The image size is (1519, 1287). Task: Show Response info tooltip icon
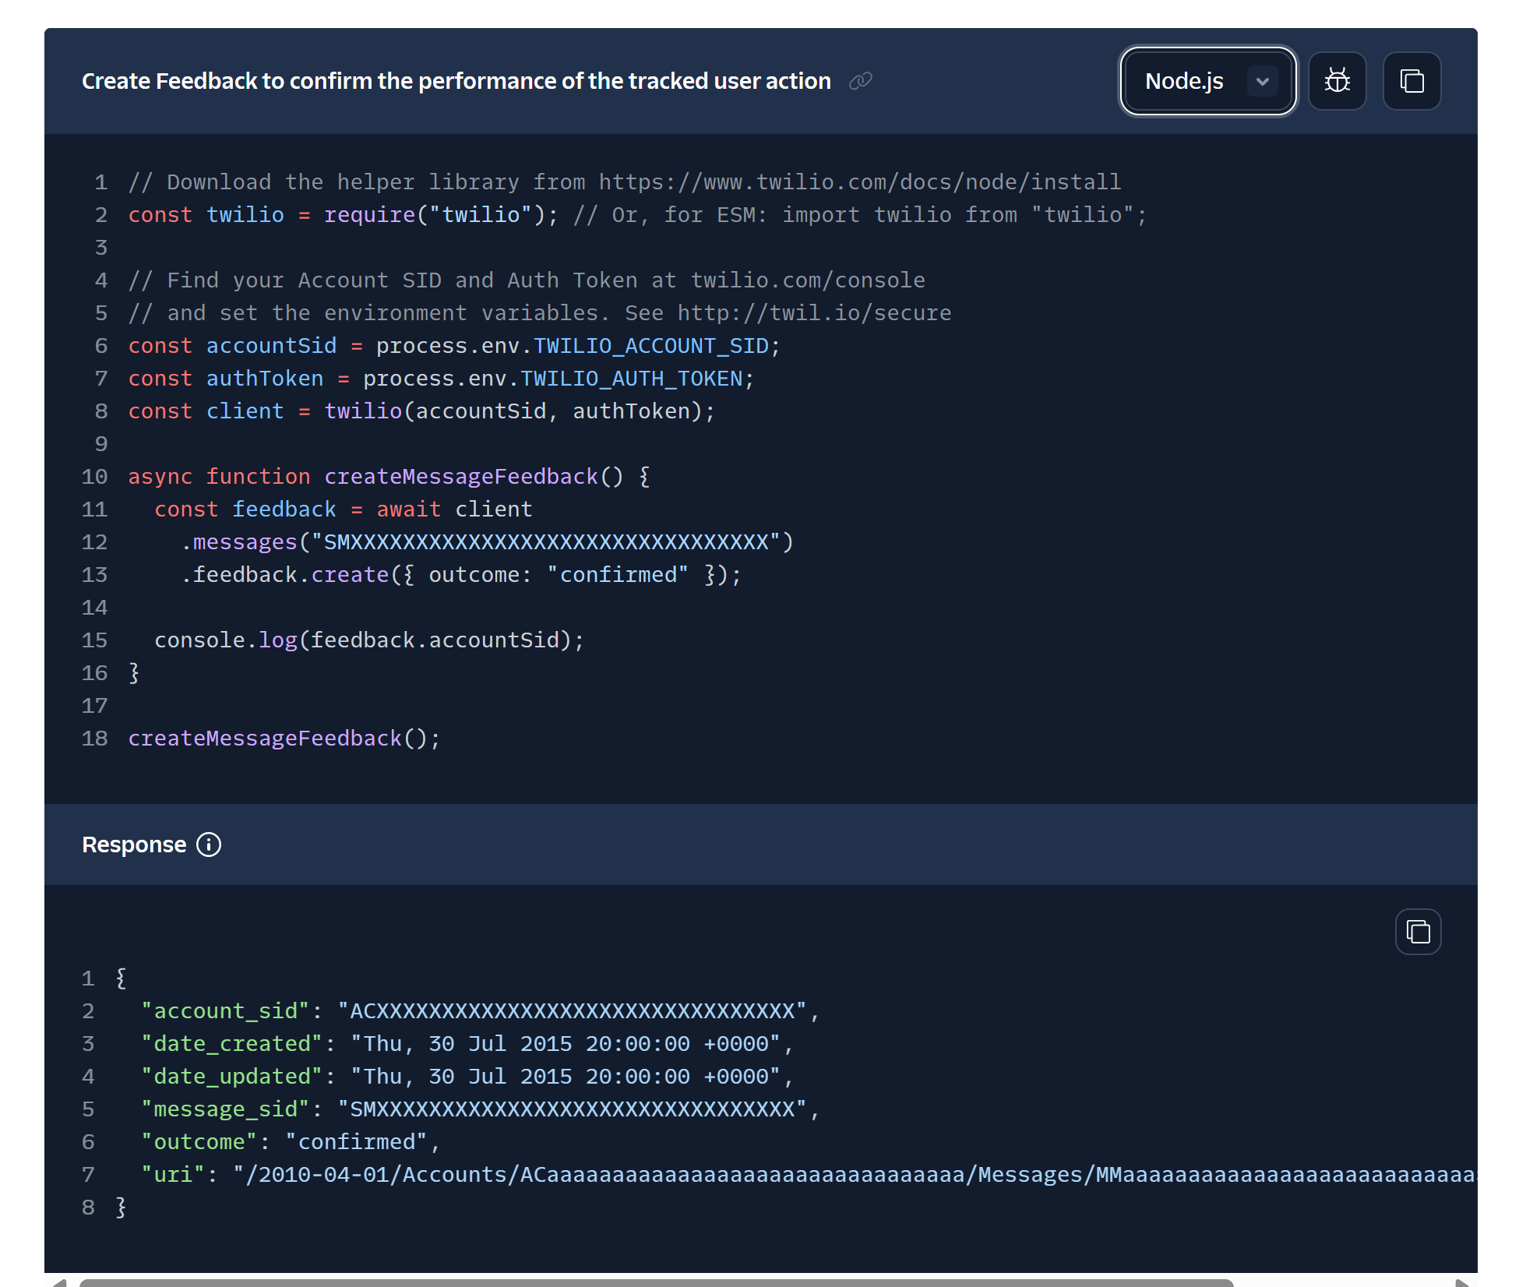(209, 844)
